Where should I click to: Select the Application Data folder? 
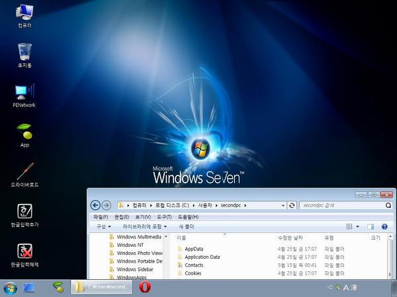198,257
